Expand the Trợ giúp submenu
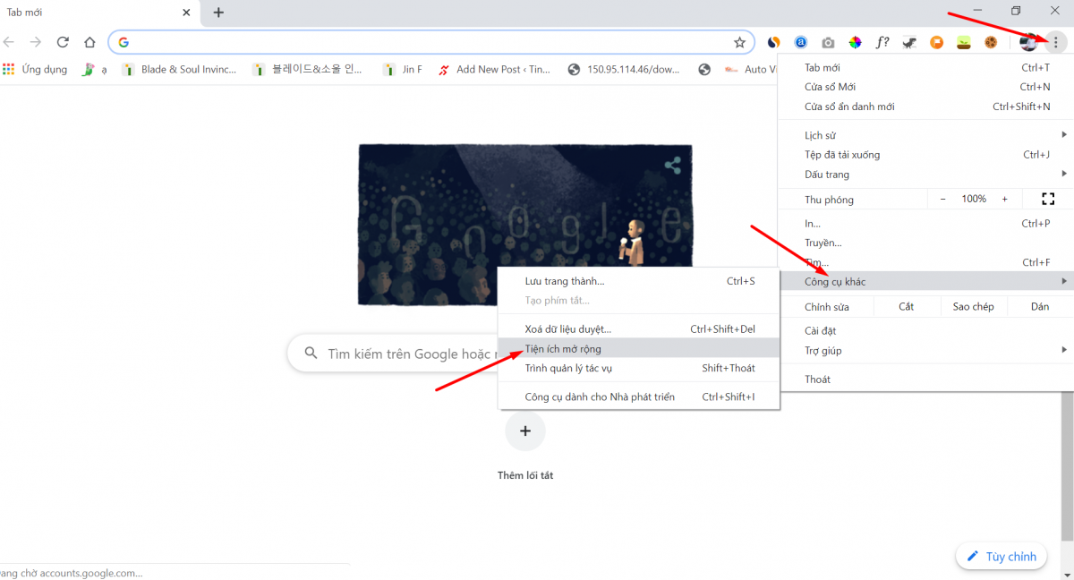1074x580 pixels. (925, 350)
